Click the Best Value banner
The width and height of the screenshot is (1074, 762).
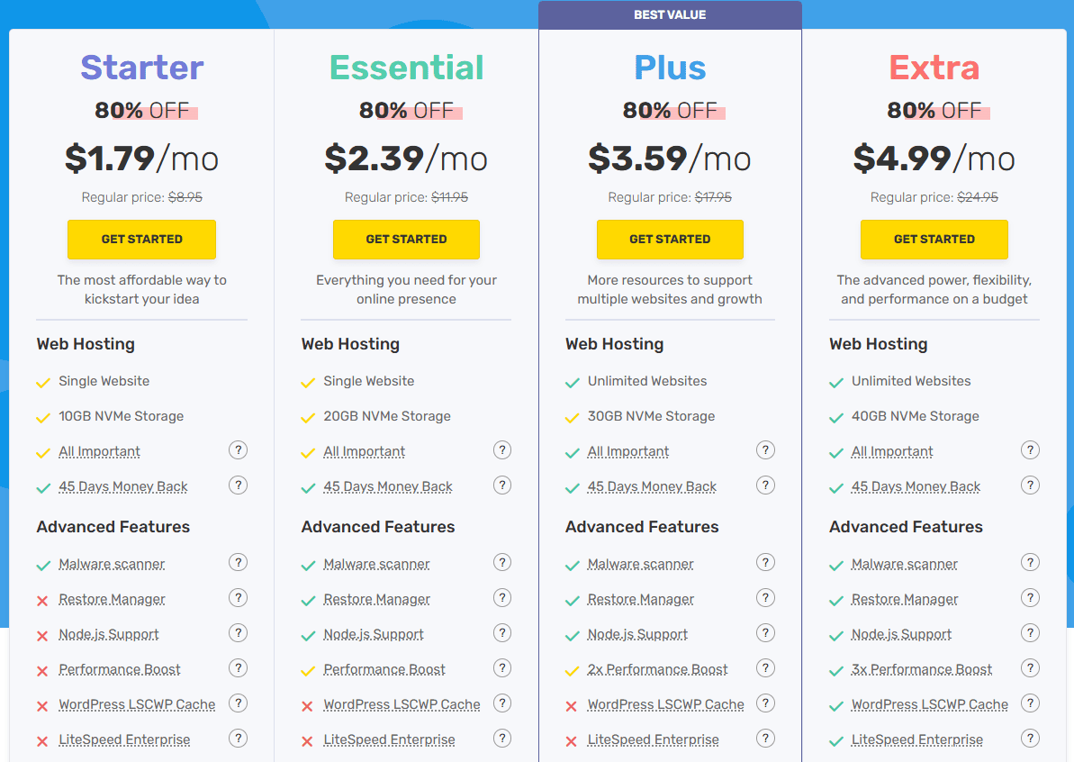(670, 15)
